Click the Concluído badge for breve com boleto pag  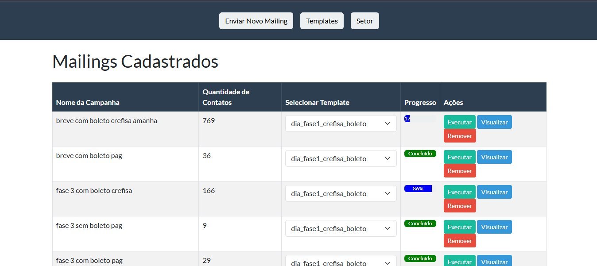coord(420,154)
